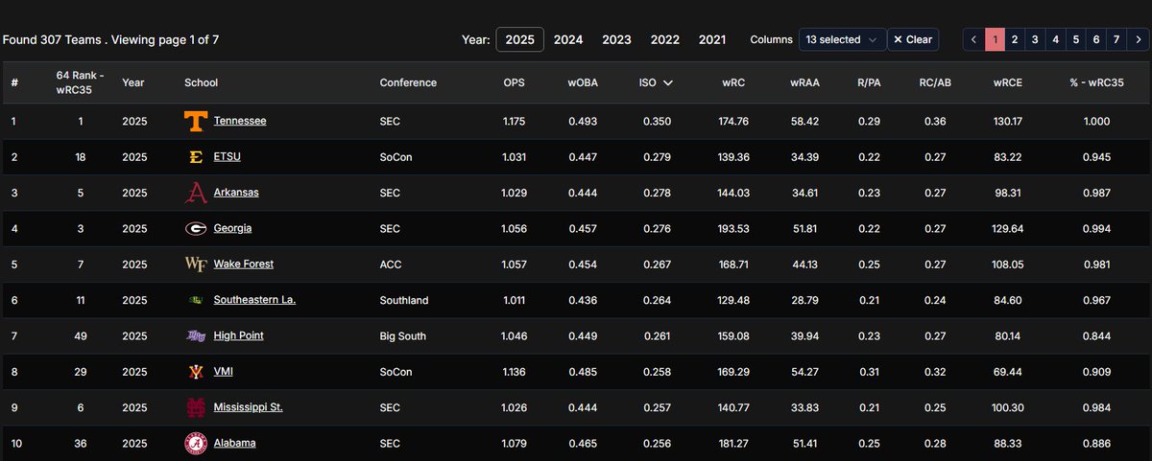Image resolution: width=1152 pixels, height=461 pixels.
Task: Switch to the 2022 year tab
Action: tap(665, 39)
